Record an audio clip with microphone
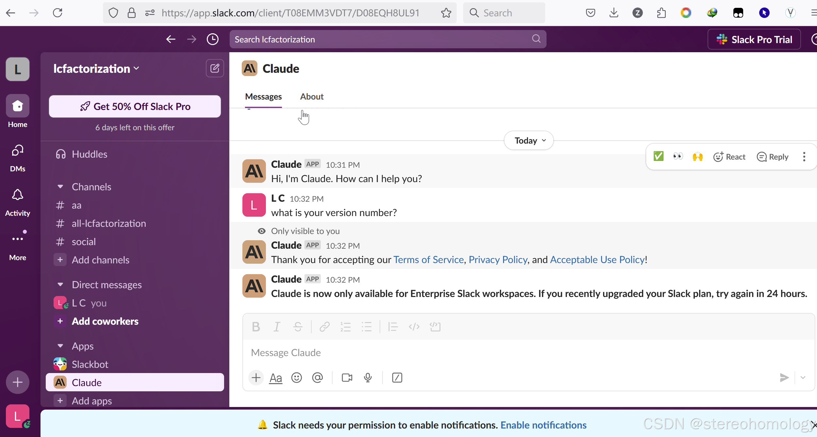Screen dimensions: 817x437 (x=368, y=378)
